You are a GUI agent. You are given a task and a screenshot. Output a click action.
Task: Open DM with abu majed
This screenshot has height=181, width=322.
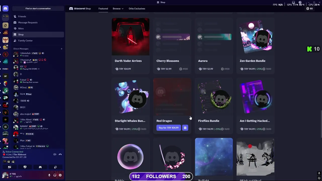[x=38, y=114]
